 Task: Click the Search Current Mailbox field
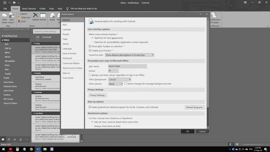[x=46, y=31]
